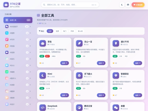Select 全部工具 in the category sidebar
148x111 pixels.
(18, 20)
